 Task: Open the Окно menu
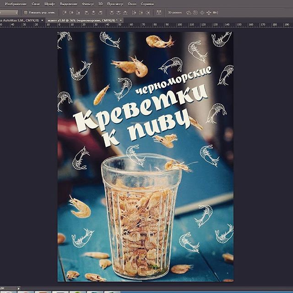132,4
